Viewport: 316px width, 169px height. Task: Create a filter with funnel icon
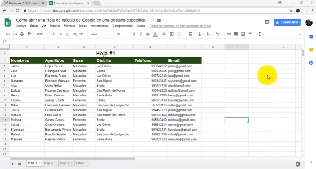tap(250, 34)
